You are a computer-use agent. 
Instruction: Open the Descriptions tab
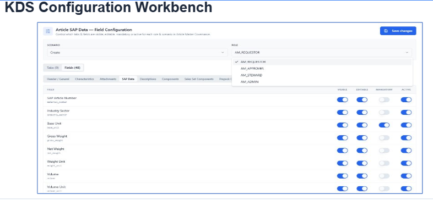(148, 79)
